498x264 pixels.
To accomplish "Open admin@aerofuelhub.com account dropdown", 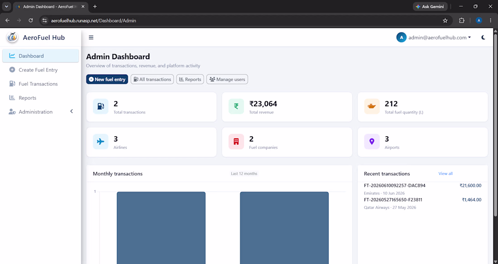I will click(434, 38).
